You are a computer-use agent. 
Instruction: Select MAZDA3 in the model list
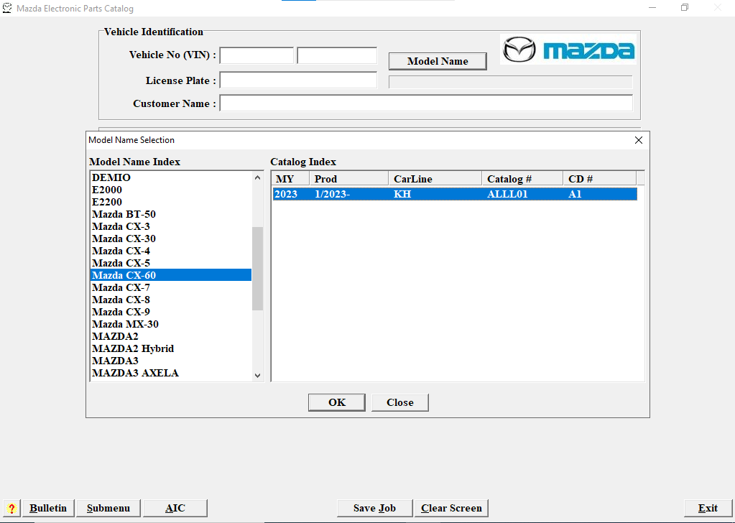[170, 361]
